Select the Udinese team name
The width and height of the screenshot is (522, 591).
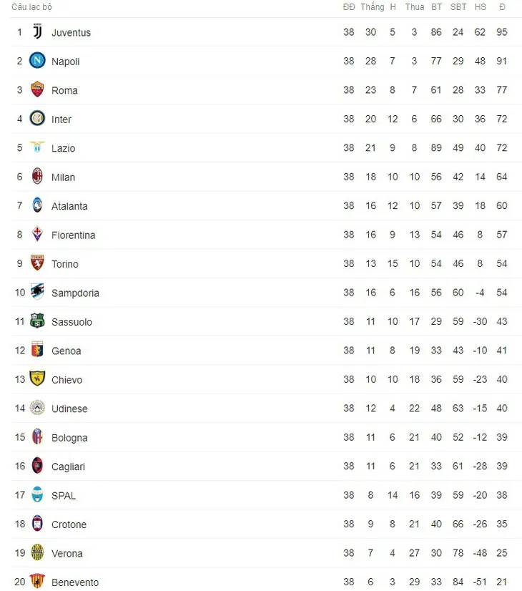pos(69,409)
